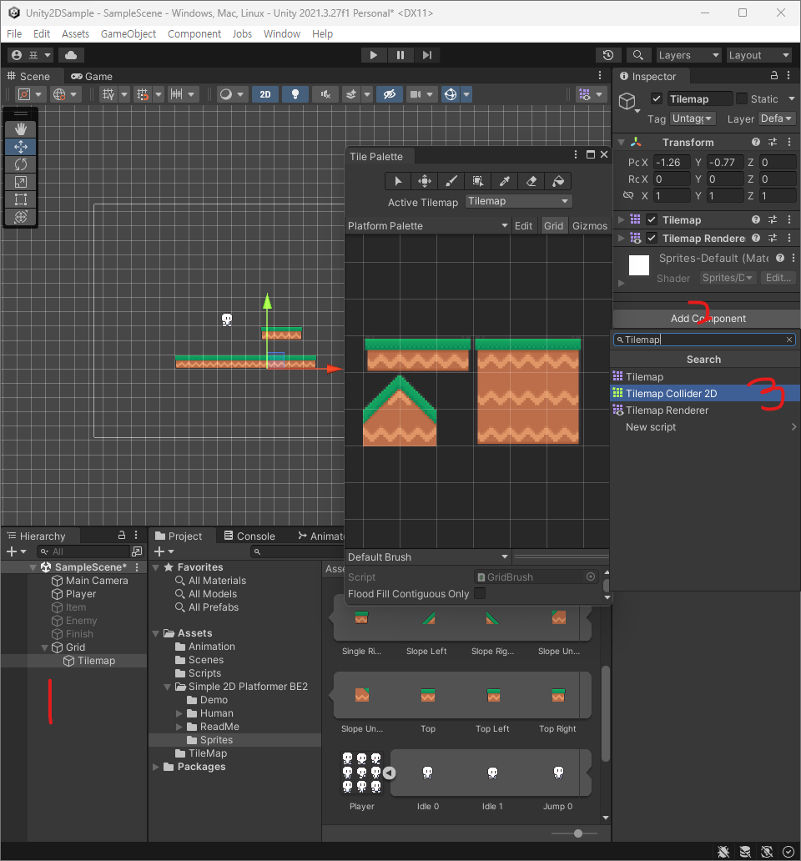Screen dimensions: 801x861
Task: Switch to the Game tab
Action: (x=92, y=76)
